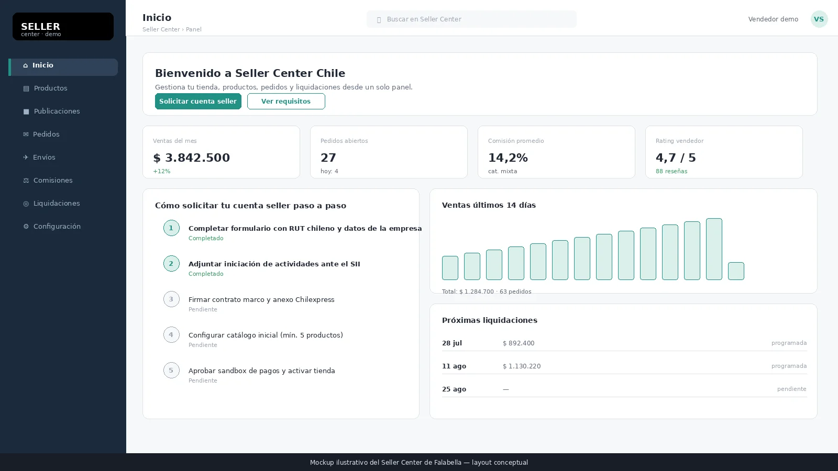Click 'Firmar contrato marco y anexo Chilexpress'
This screenshot has width=838, height=471.
pyautogui.click(x=261, y=300)
